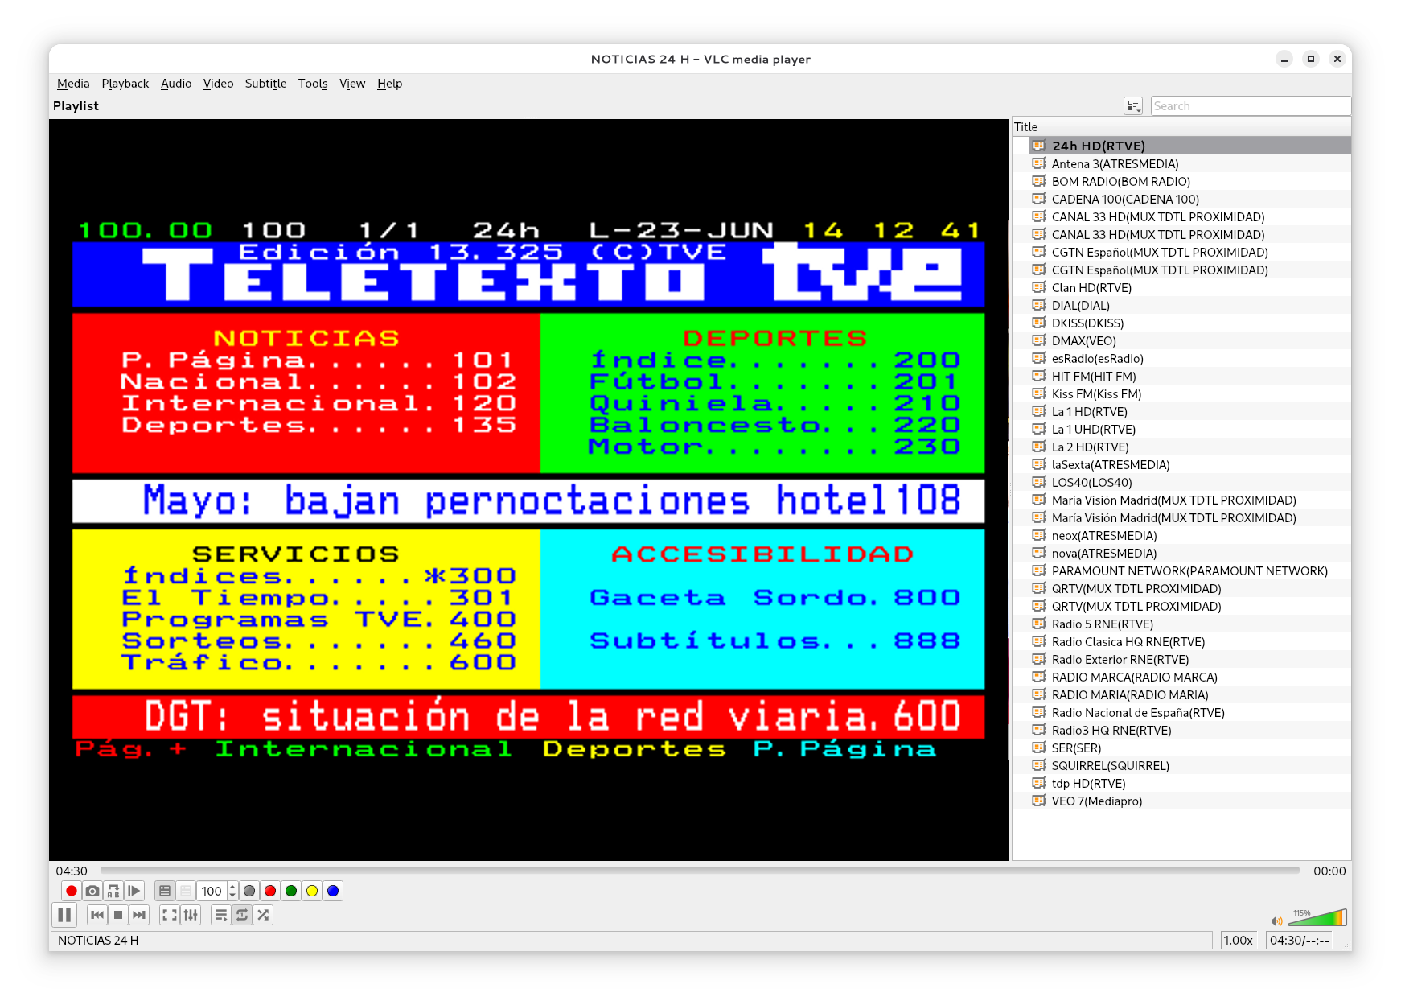Click the 04:30 elapsed time label
Viewport: 1401px width, 1005px height.
click(x=72, y=871)
